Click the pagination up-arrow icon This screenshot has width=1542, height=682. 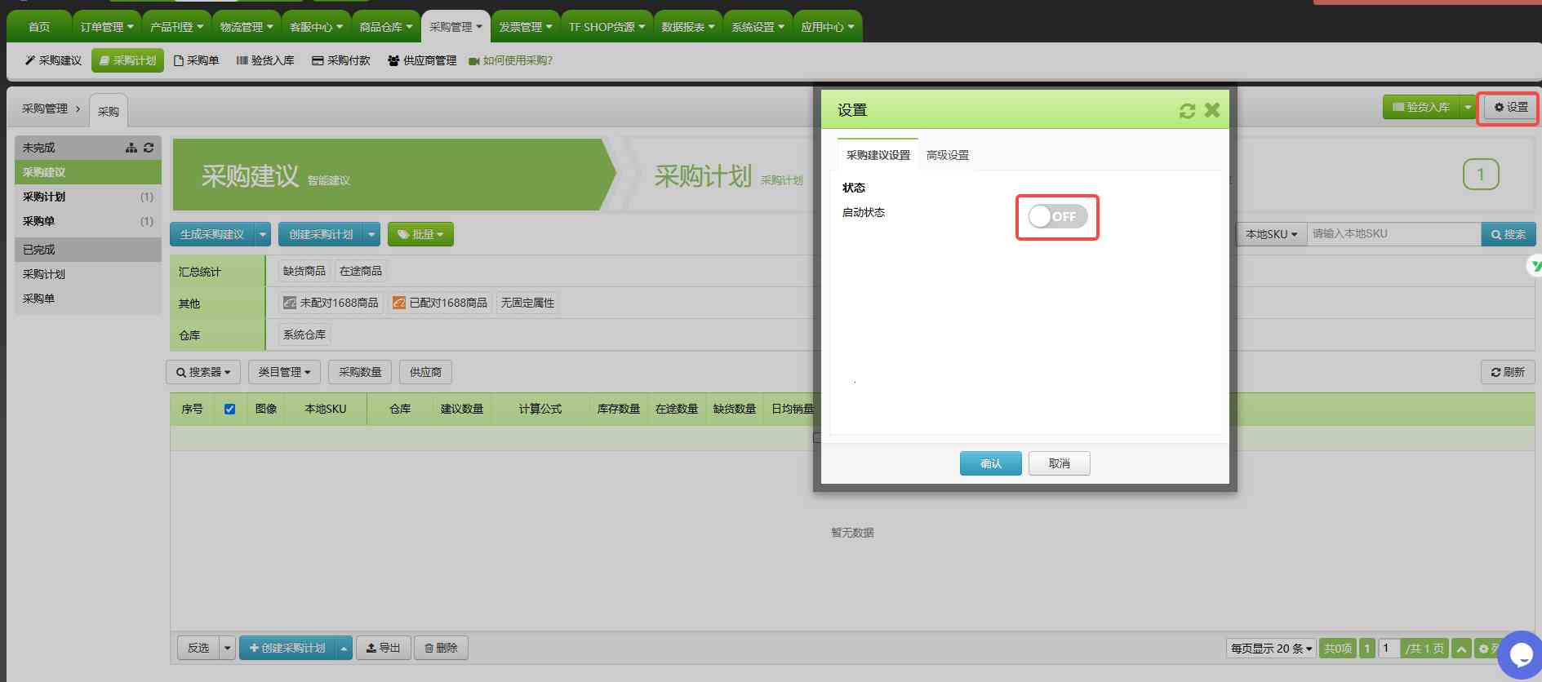coord(1461,649)
